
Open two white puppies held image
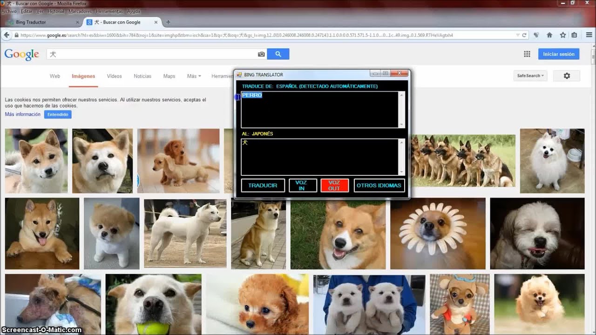pos(369,304)
